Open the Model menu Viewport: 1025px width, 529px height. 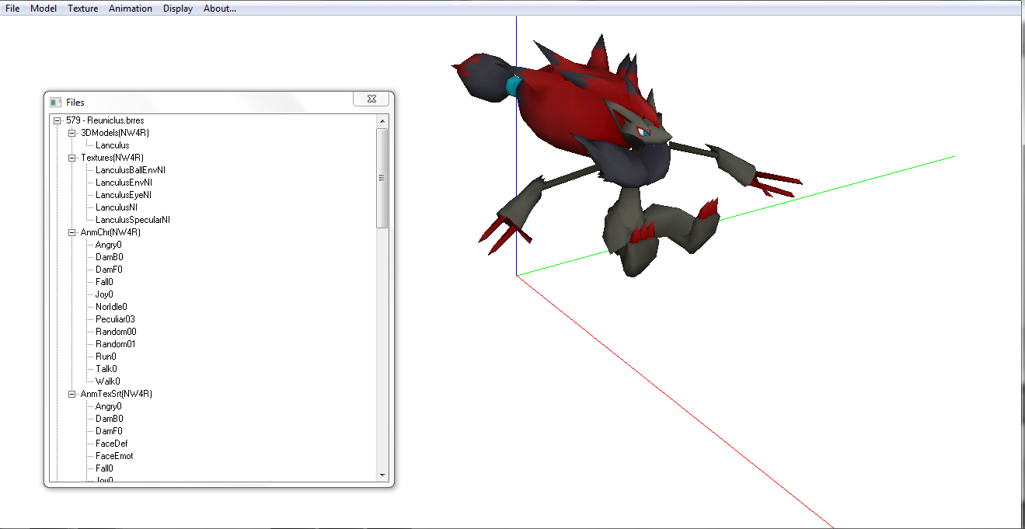pos(44,9)
